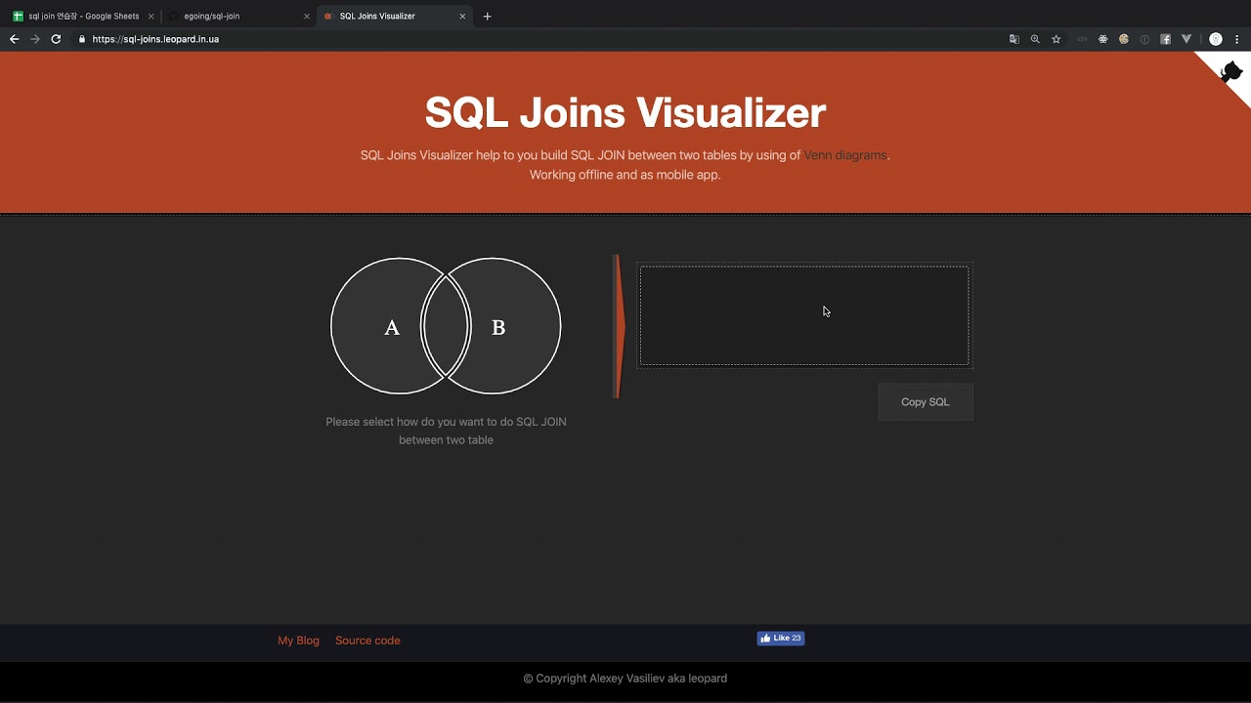Go back with the browser back arrow
Image resolution: width=1251 pixels, height=703 pixels.
pyautogui.click(x=14, y=39)
